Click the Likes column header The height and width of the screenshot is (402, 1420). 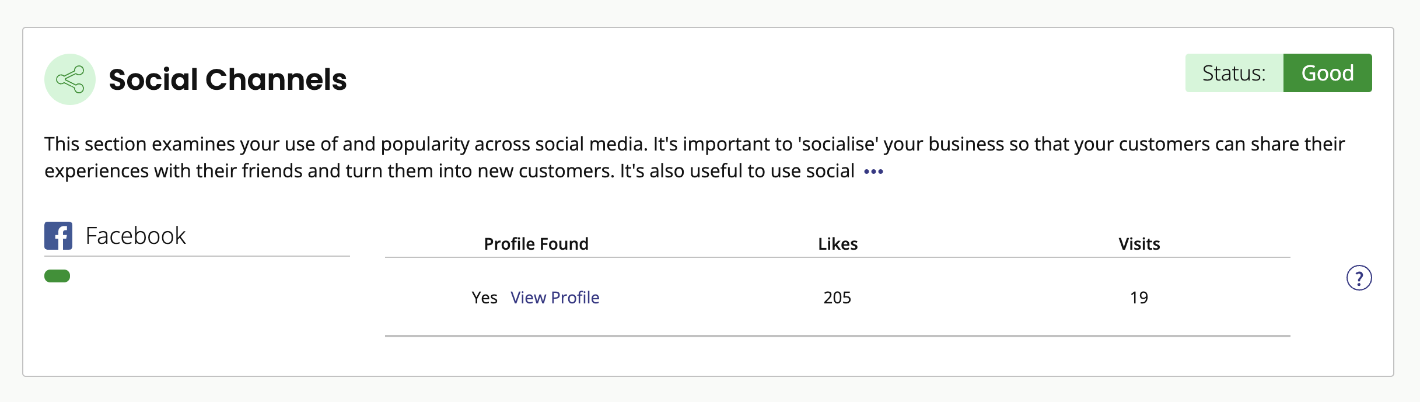pos(838,244)
